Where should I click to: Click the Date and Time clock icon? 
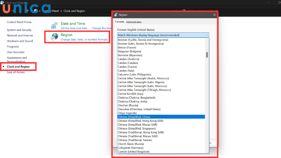pos(54,26)
